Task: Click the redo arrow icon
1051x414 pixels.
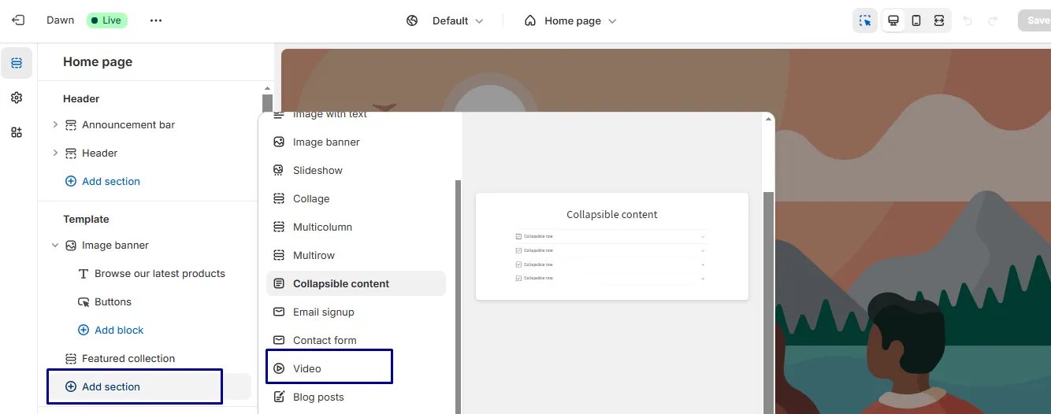Action: pos(993,20)
